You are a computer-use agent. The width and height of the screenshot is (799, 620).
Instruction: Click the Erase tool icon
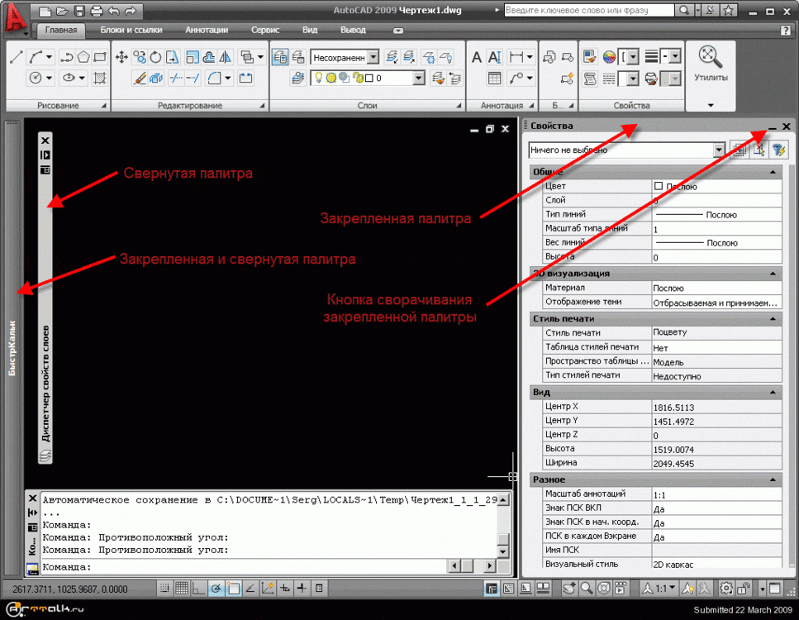pos(139,78)
